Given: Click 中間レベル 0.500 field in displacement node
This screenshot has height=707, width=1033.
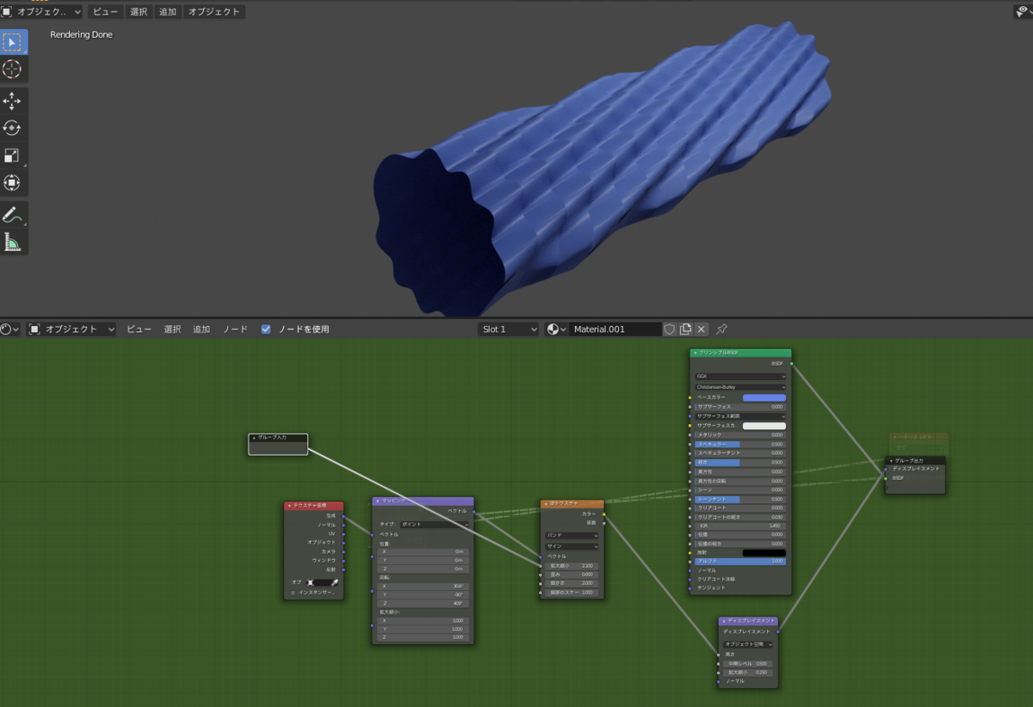Looking at the screenshot, I should (748, 664).
